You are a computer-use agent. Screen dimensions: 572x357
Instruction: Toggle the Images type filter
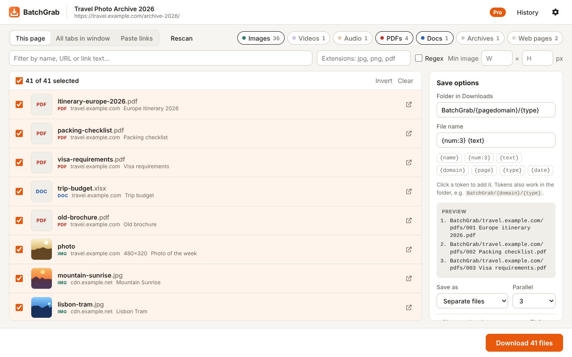coord(261,38)
